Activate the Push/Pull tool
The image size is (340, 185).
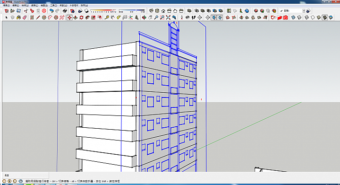point(76,18)
